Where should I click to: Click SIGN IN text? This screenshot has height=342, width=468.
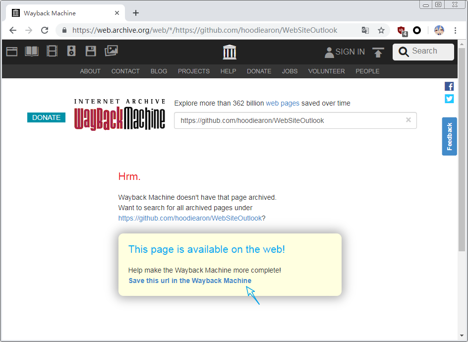[350, 52]
